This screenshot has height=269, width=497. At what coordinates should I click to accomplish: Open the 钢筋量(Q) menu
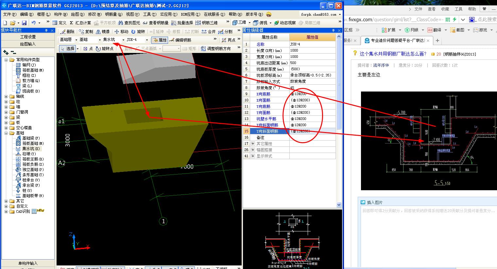pyautogui.click(x=113, y=14)
